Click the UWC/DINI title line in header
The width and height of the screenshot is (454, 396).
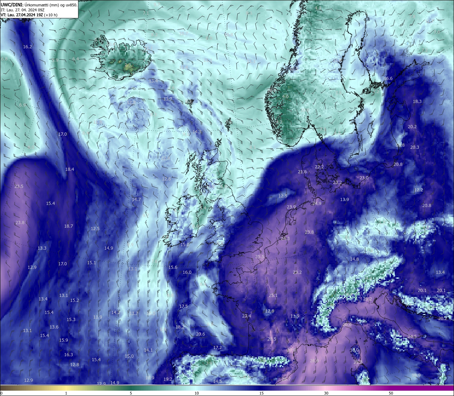point(39,5)
